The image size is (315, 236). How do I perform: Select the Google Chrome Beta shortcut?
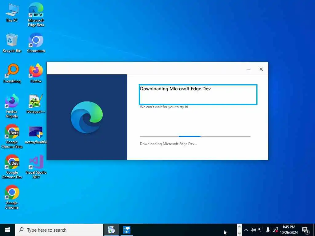coord(12,136)
